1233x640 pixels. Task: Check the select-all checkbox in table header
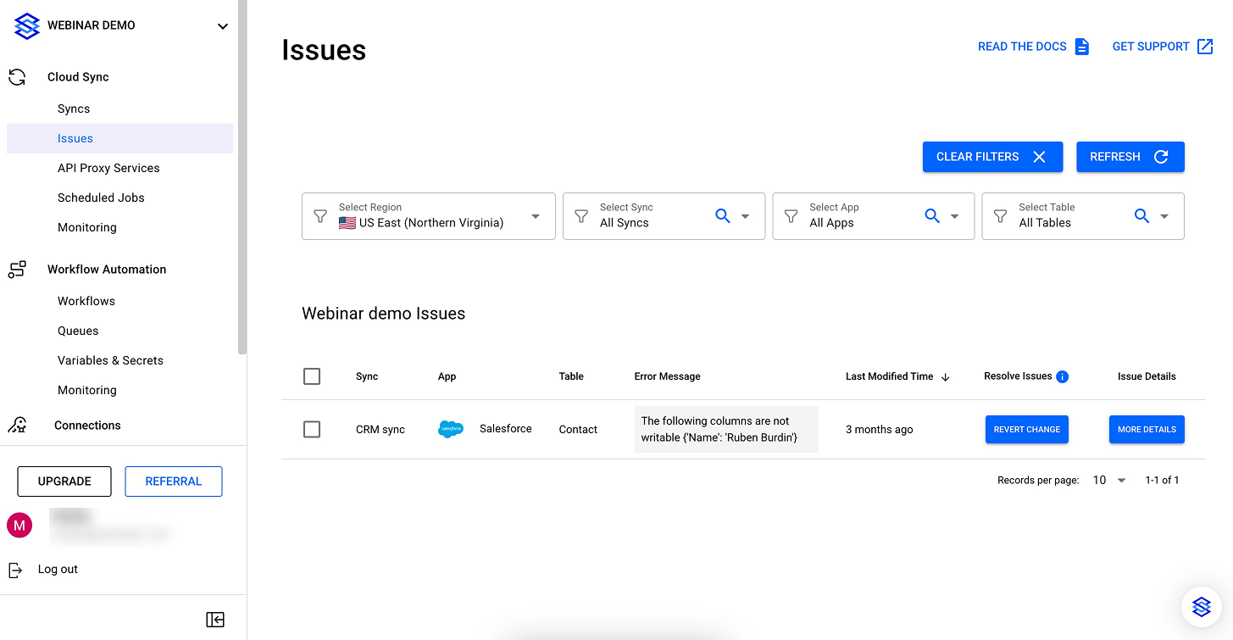click(312, 376)
